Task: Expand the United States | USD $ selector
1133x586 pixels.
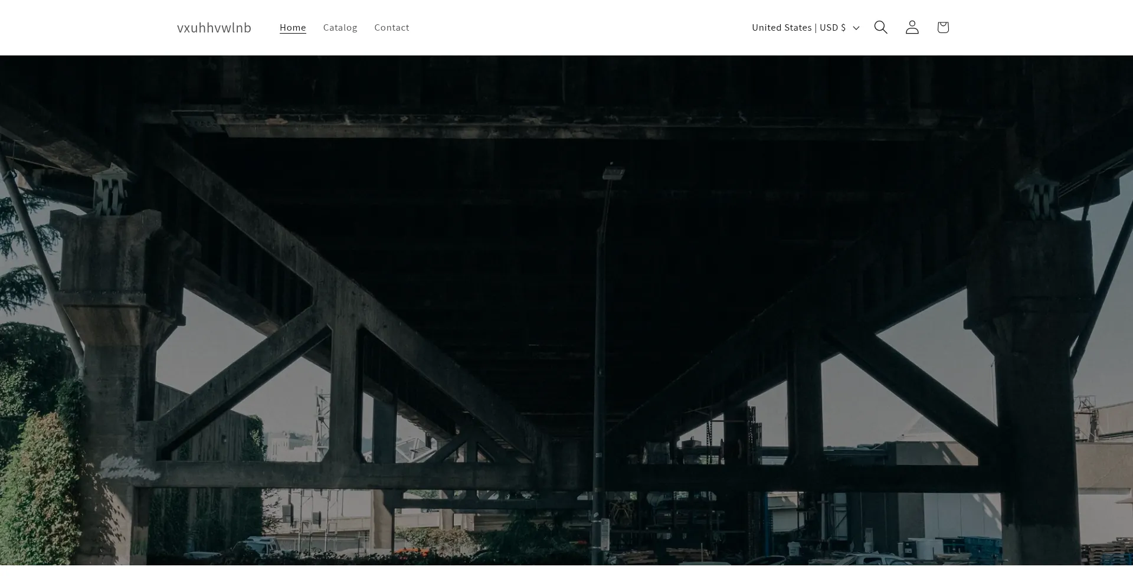Action: 805,28
